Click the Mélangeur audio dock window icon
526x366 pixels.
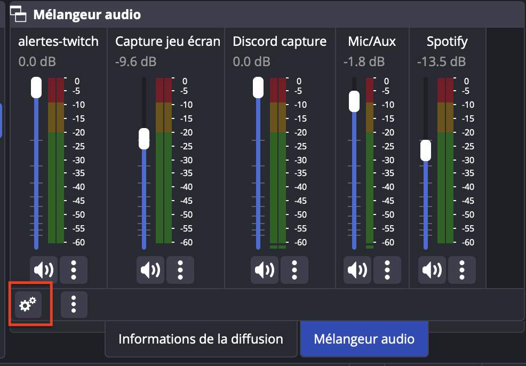coord(18,14)
